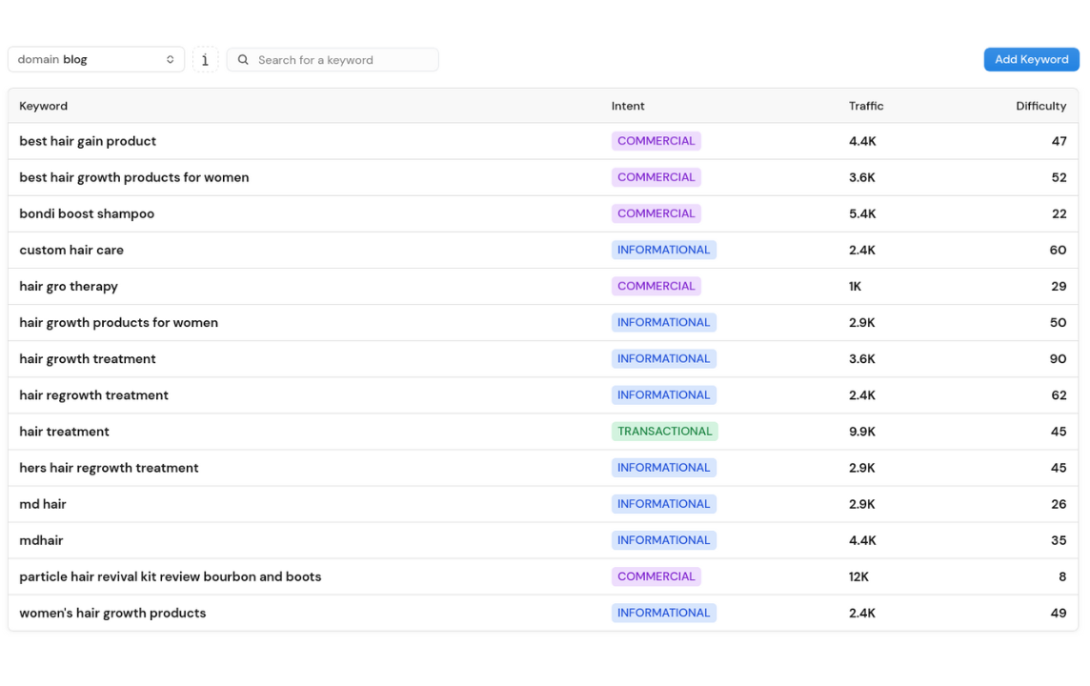Click INFORMATIONAL tag for mdhair row

pos(664,540)
